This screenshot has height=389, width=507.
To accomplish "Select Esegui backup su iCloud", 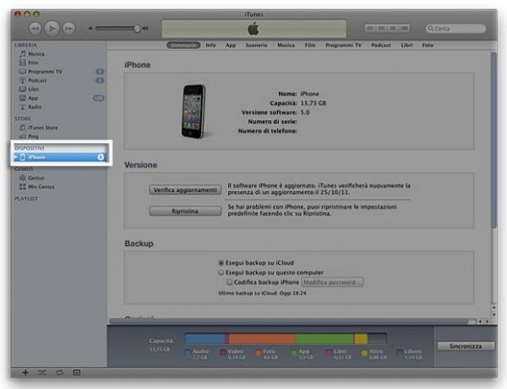I will (221, 262).
